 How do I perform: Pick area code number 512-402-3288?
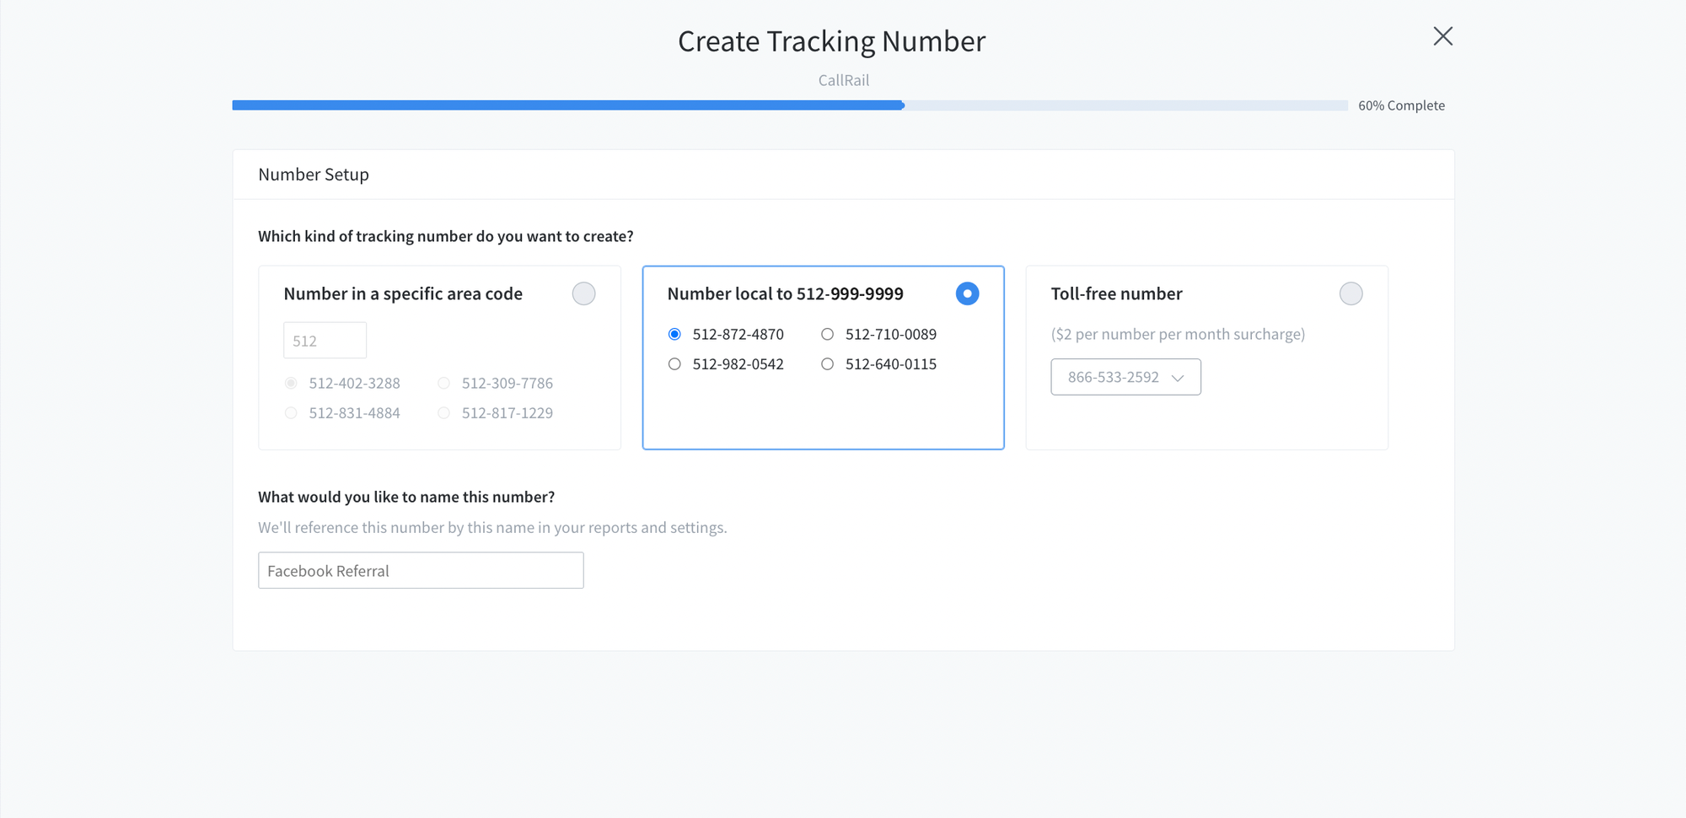pyautogui.click(x=291, y=384)
